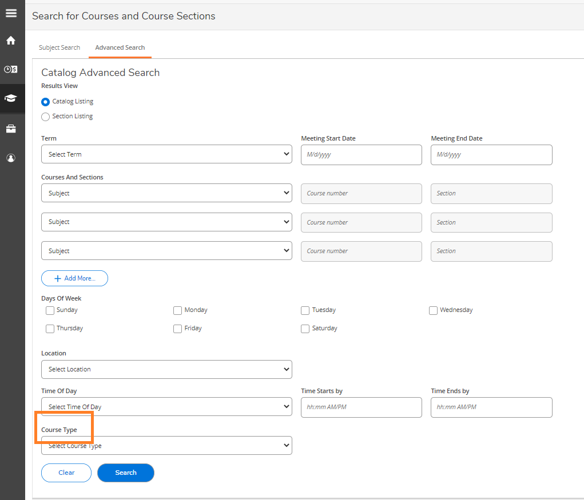Check the Friday checkbox
Image resolution: width=584 pixels, height=500 pixels.
tap(178, 329)
